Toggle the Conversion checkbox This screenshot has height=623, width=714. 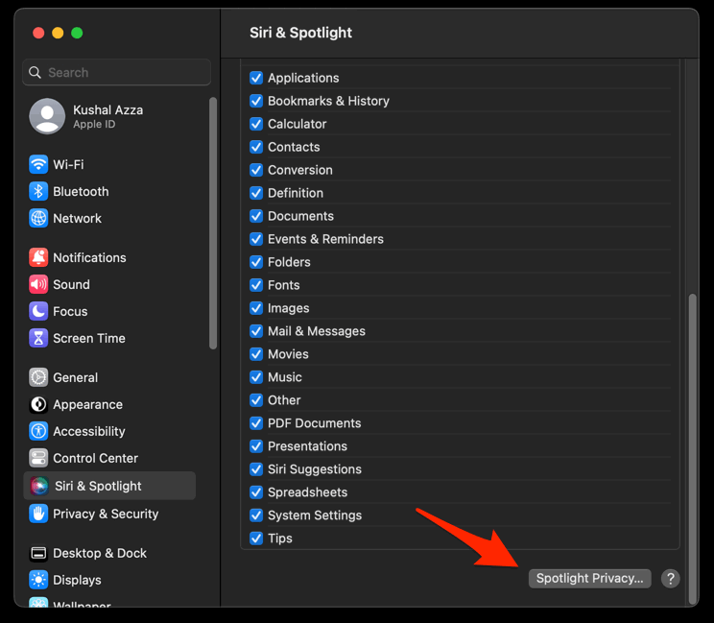(x=256, y=170)
